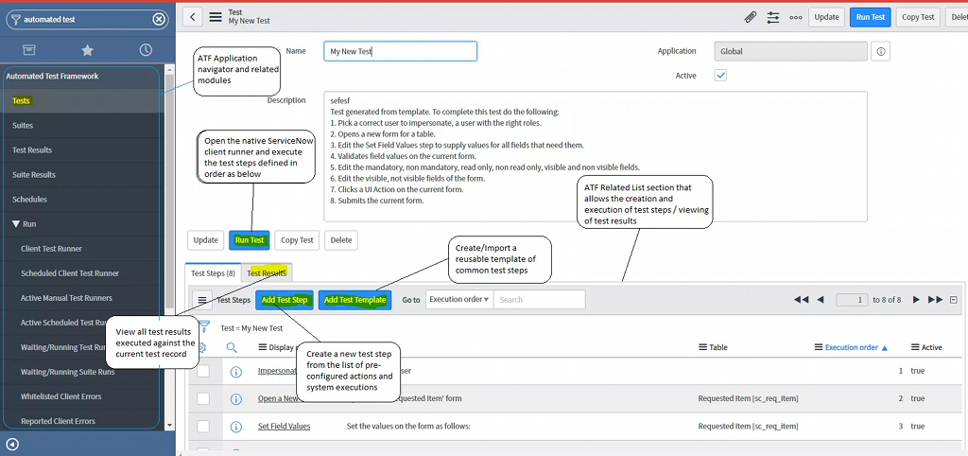Select the Open a New Form row checkbox
968x456 pixels.
203,398
